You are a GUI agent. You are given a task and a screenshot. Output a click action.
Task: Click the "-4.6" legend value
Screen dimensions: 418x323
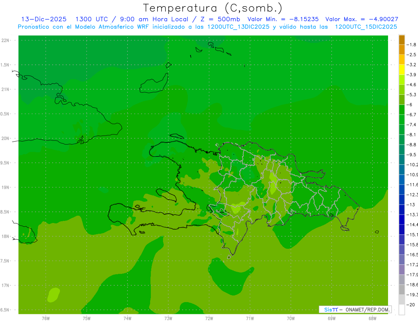click(412, 85)
